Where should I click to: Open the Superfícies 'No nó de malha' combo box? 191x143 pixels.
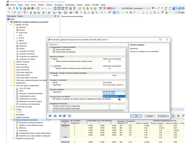(114, 92)
